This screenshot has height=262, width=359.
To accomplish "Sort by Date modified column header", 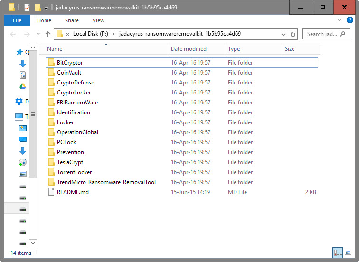I will (x=197, y=49).
